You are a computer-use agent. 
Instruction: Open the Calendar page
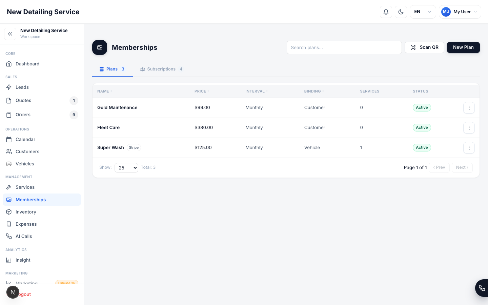(42, 139)
